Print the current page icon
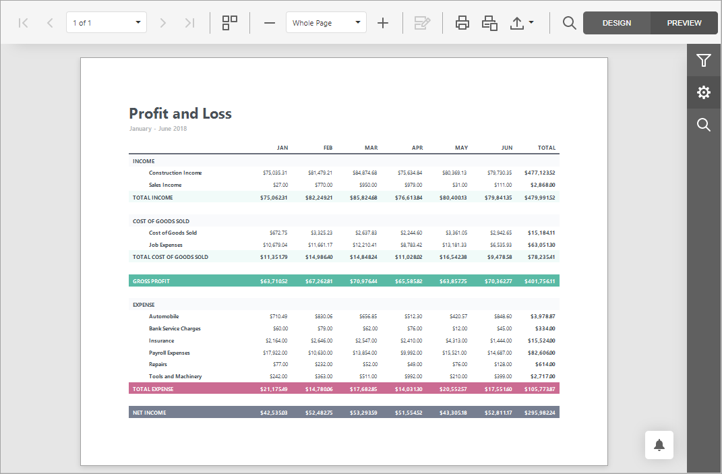Screen dimensions: 722x474 pyautogui.click(x=489, y=22)
